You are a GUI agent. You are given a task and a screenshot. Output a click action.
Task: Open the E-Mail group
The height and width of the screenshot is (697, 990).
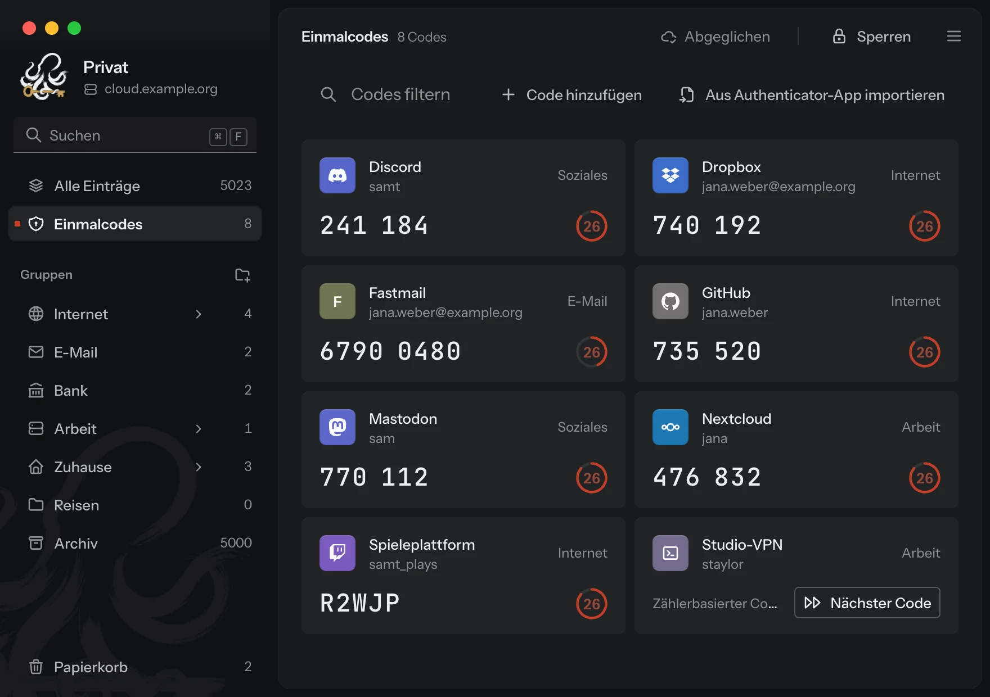[135, 352]
